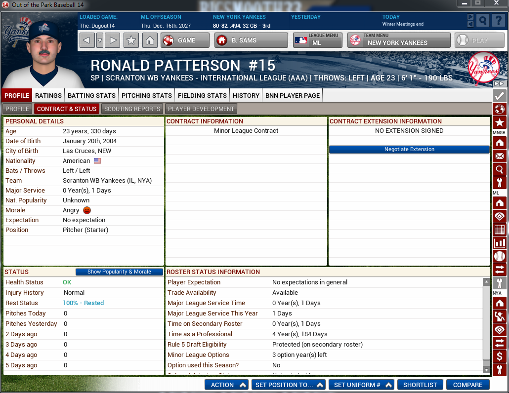Toggle the bookmark star beside the navigation arrows
Screen dimensions: 509x393
click(131, 40)
